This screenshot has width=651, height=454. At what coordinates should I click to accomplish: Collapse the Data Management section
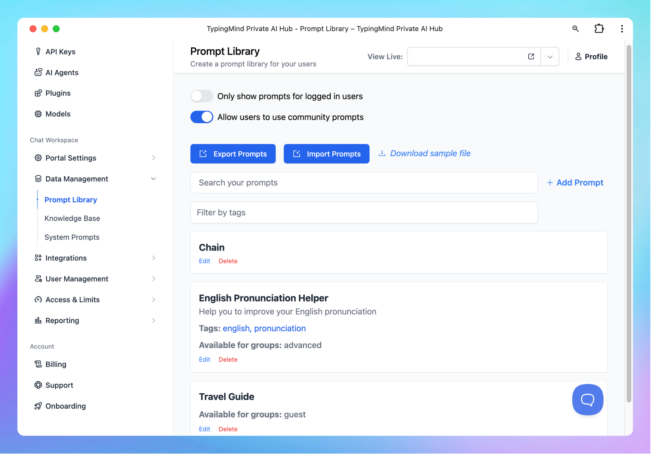153,179
